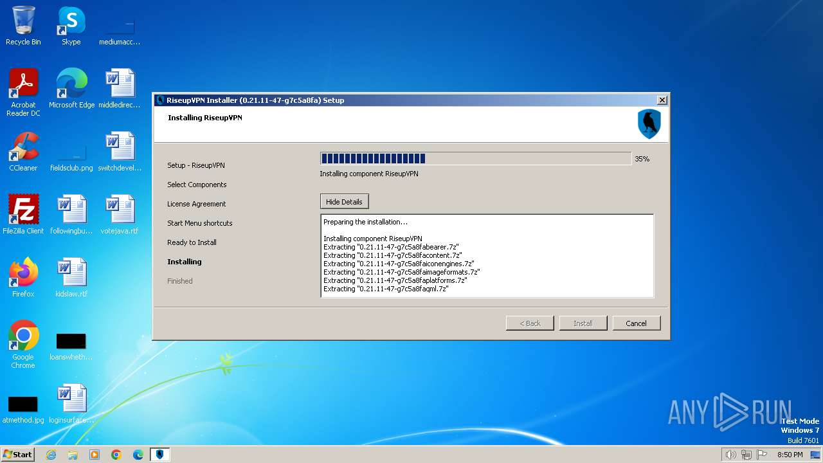Click the extracting content.7z log line

(393, 255)
